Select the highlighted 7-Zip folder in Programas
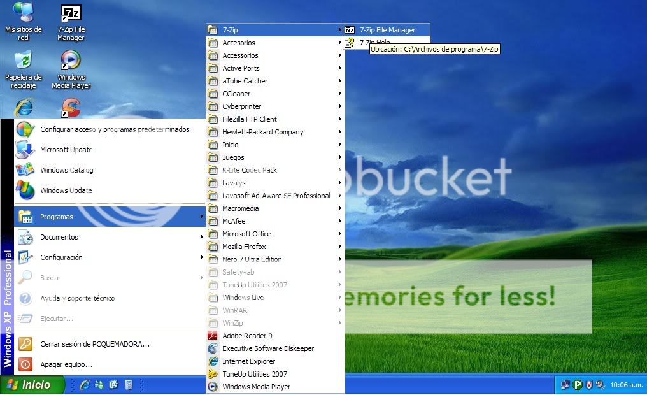 click(x=275, y=30)
